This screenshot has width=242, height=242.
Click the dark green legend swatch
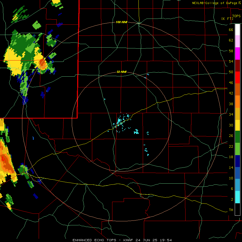[237, 137]
